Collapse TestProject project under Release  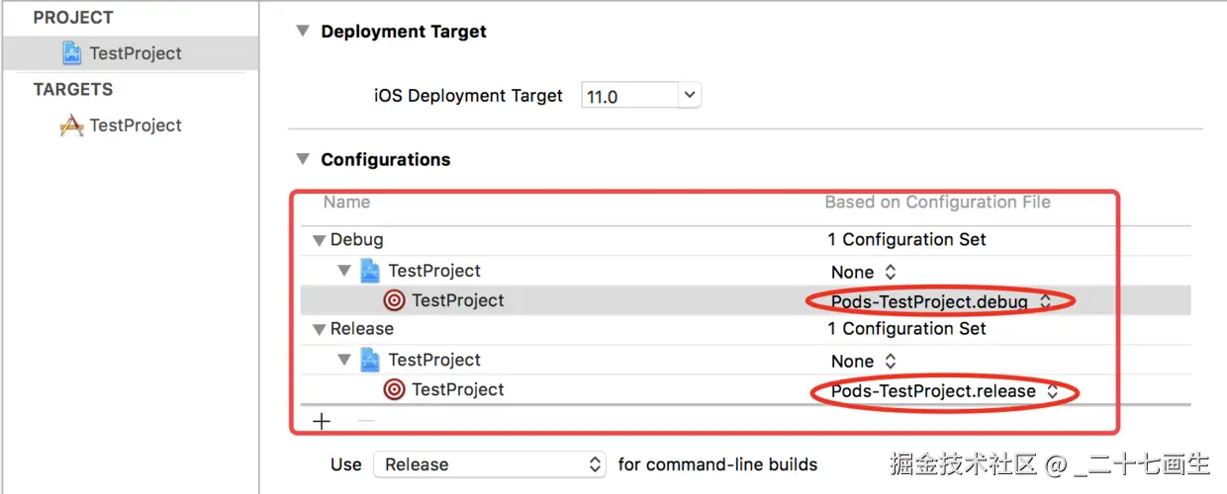tap(343, 360)
